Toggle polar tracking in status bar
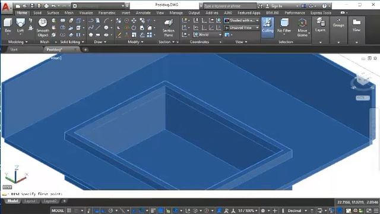 pyautogui.click(x=111, y=210)
